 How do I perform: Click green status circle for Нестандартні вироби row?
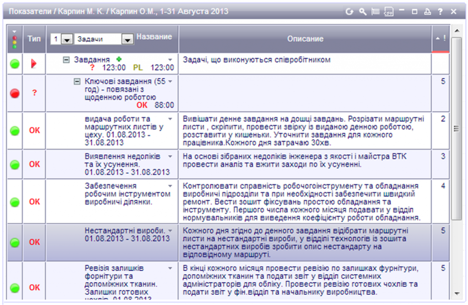coord(15,242)
